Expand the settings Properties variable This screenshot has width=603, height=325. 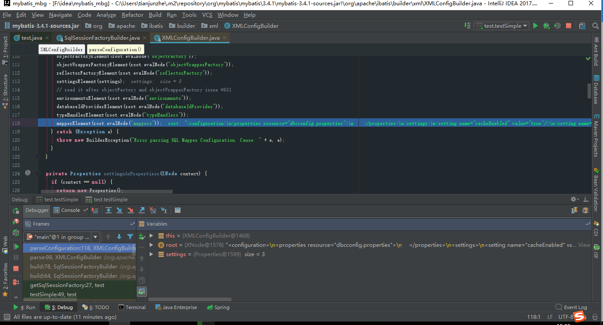[152, 254]
